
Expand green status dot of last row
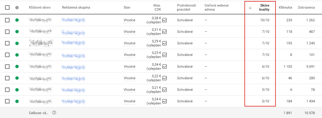click(x=17, y=101)
